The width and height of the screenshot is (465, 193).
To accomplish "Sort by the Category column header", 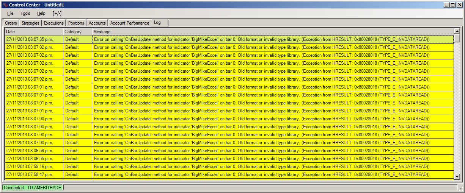I will click(x=77, y=32).
